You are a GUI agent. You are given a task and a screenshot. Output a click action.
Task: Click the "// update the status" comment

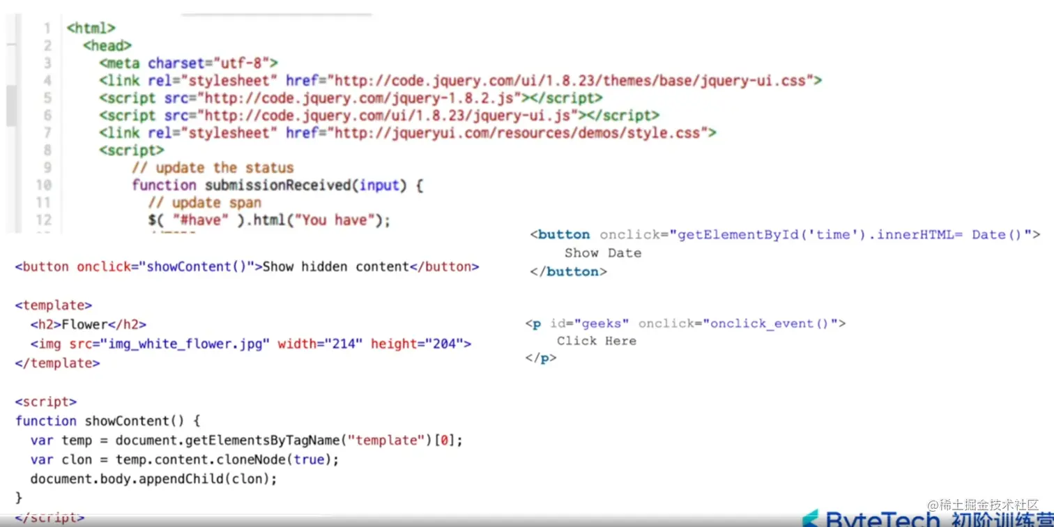point(213,168)
